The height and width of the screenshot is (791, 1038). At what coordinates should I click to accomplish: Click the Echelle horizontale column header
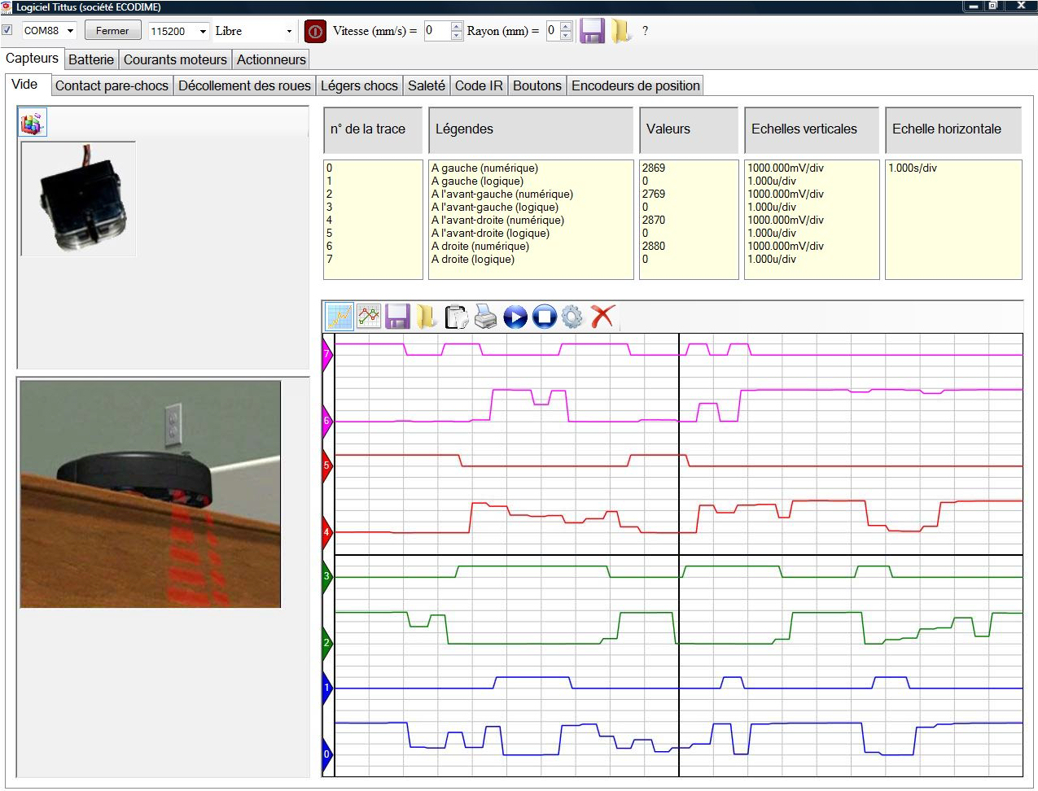tap(953, 129)
